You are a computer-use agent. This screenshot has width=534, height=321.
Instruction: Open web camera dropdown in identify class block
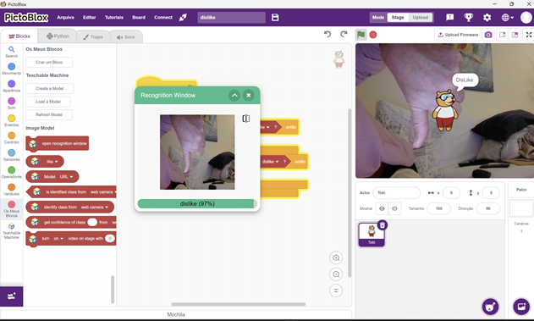[94, 208]
